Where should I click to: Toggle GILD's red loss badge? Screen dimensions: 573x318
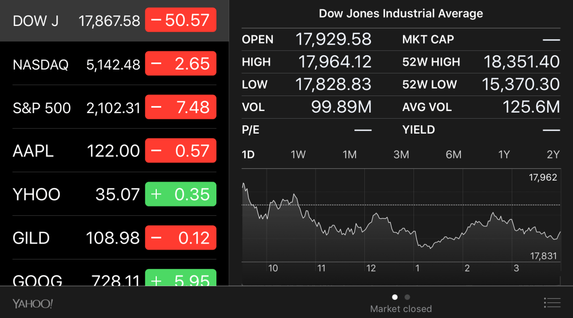click(x=181, y=237)
